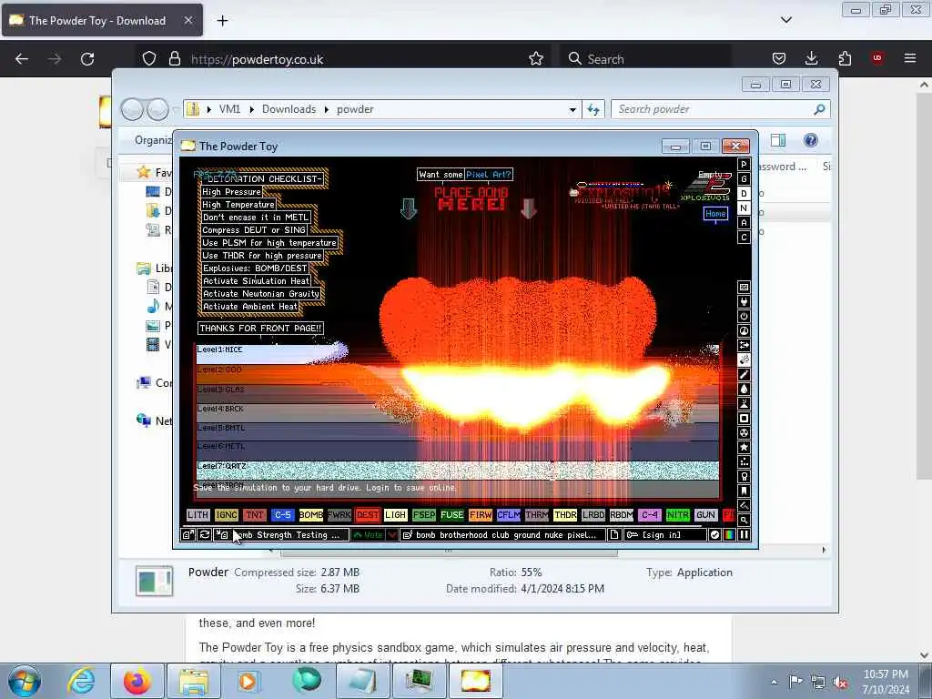The width and height of the screenshot is (932, 699).
Task: Open the Favorites bookmark section icon
Action: point(744,491)
